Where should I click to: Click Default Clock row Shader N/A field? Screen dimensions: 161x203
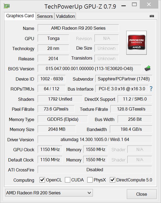140,160
